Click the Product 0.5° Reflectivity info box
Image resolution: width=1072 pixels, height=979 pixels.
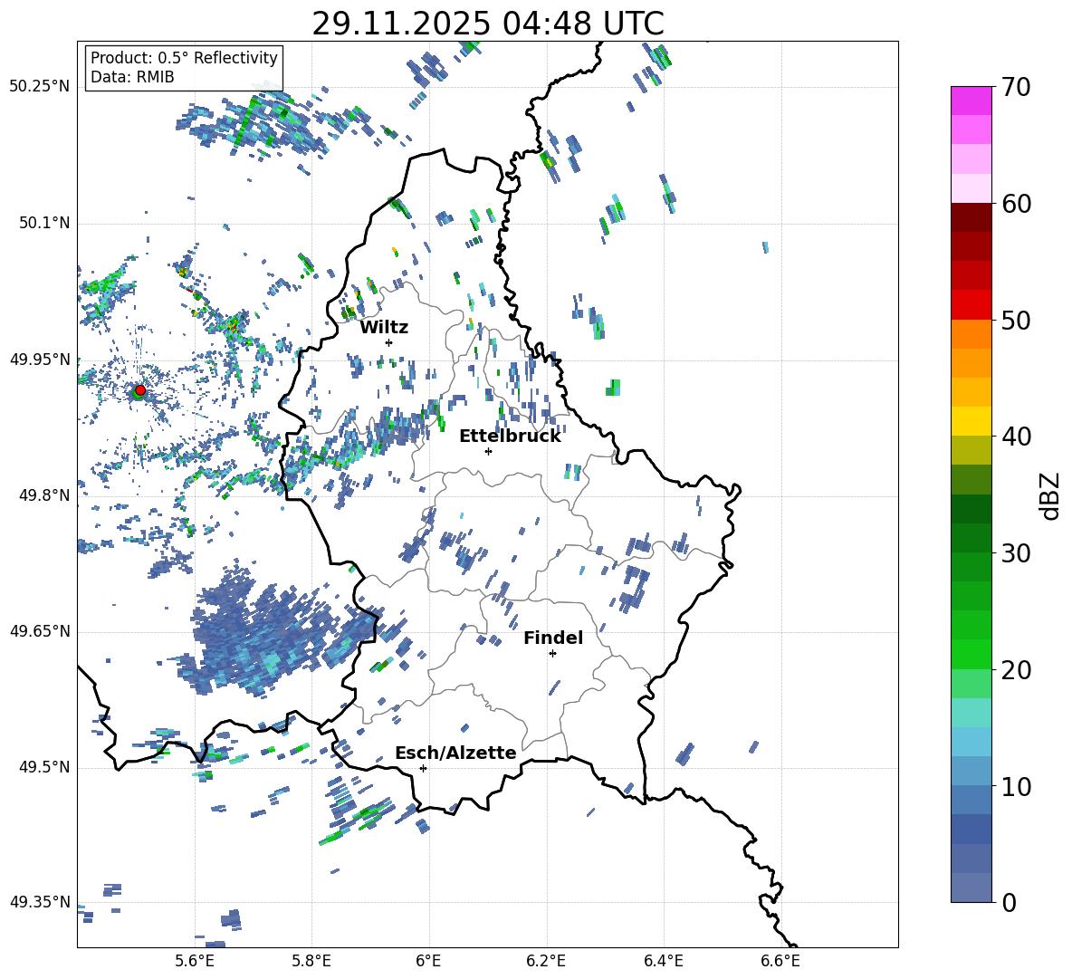184,68
